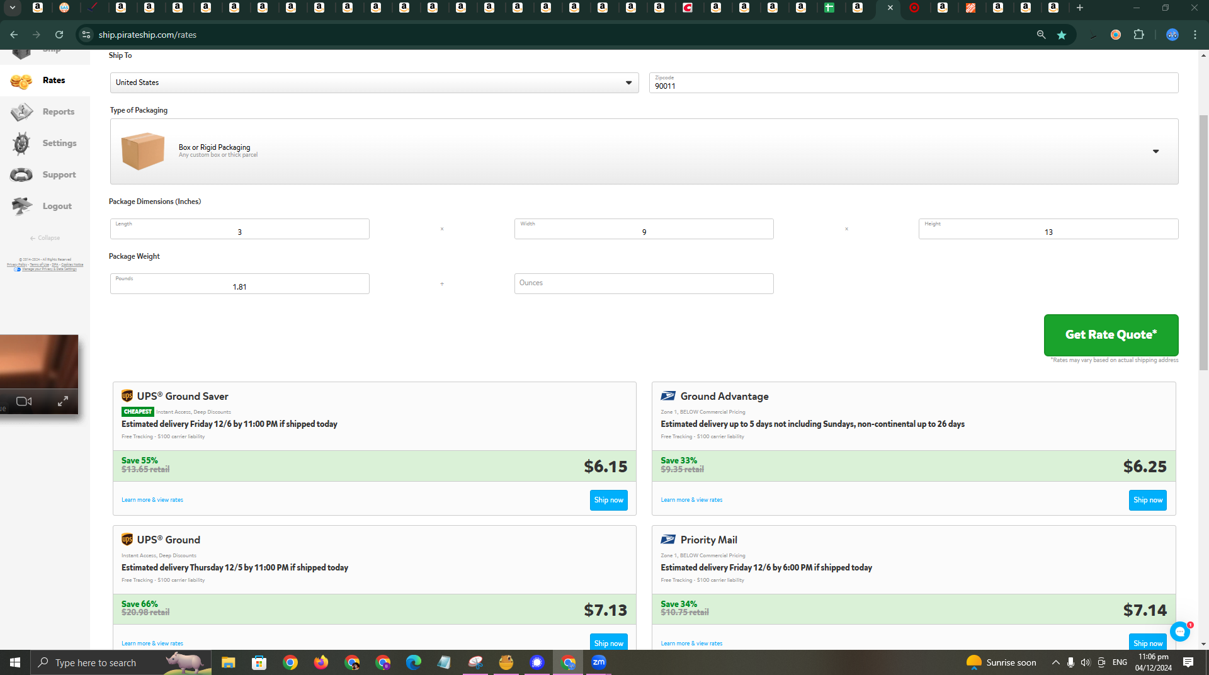Reload the page with the refresh icon

click(x=59, y=35)
